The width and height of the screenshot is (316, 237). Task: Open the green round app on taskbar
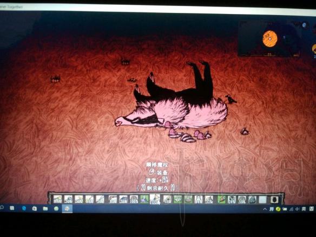click(x=56, y=208)
